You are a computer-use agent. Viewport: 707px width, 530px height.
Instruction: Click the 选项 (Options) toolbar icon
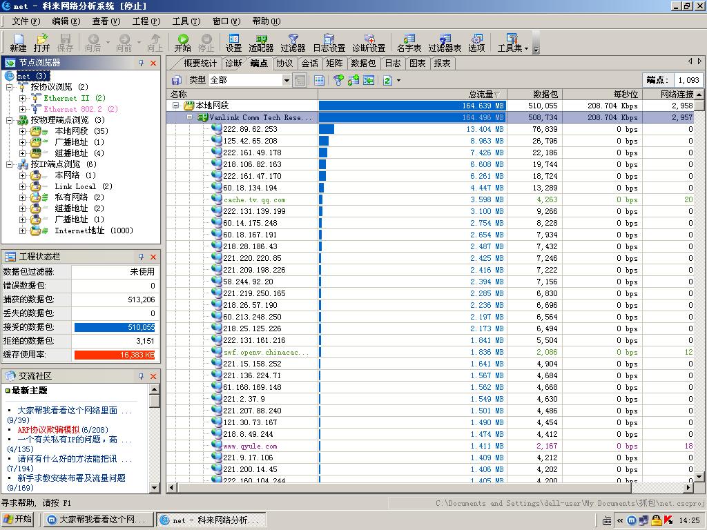tap(476, 42)
